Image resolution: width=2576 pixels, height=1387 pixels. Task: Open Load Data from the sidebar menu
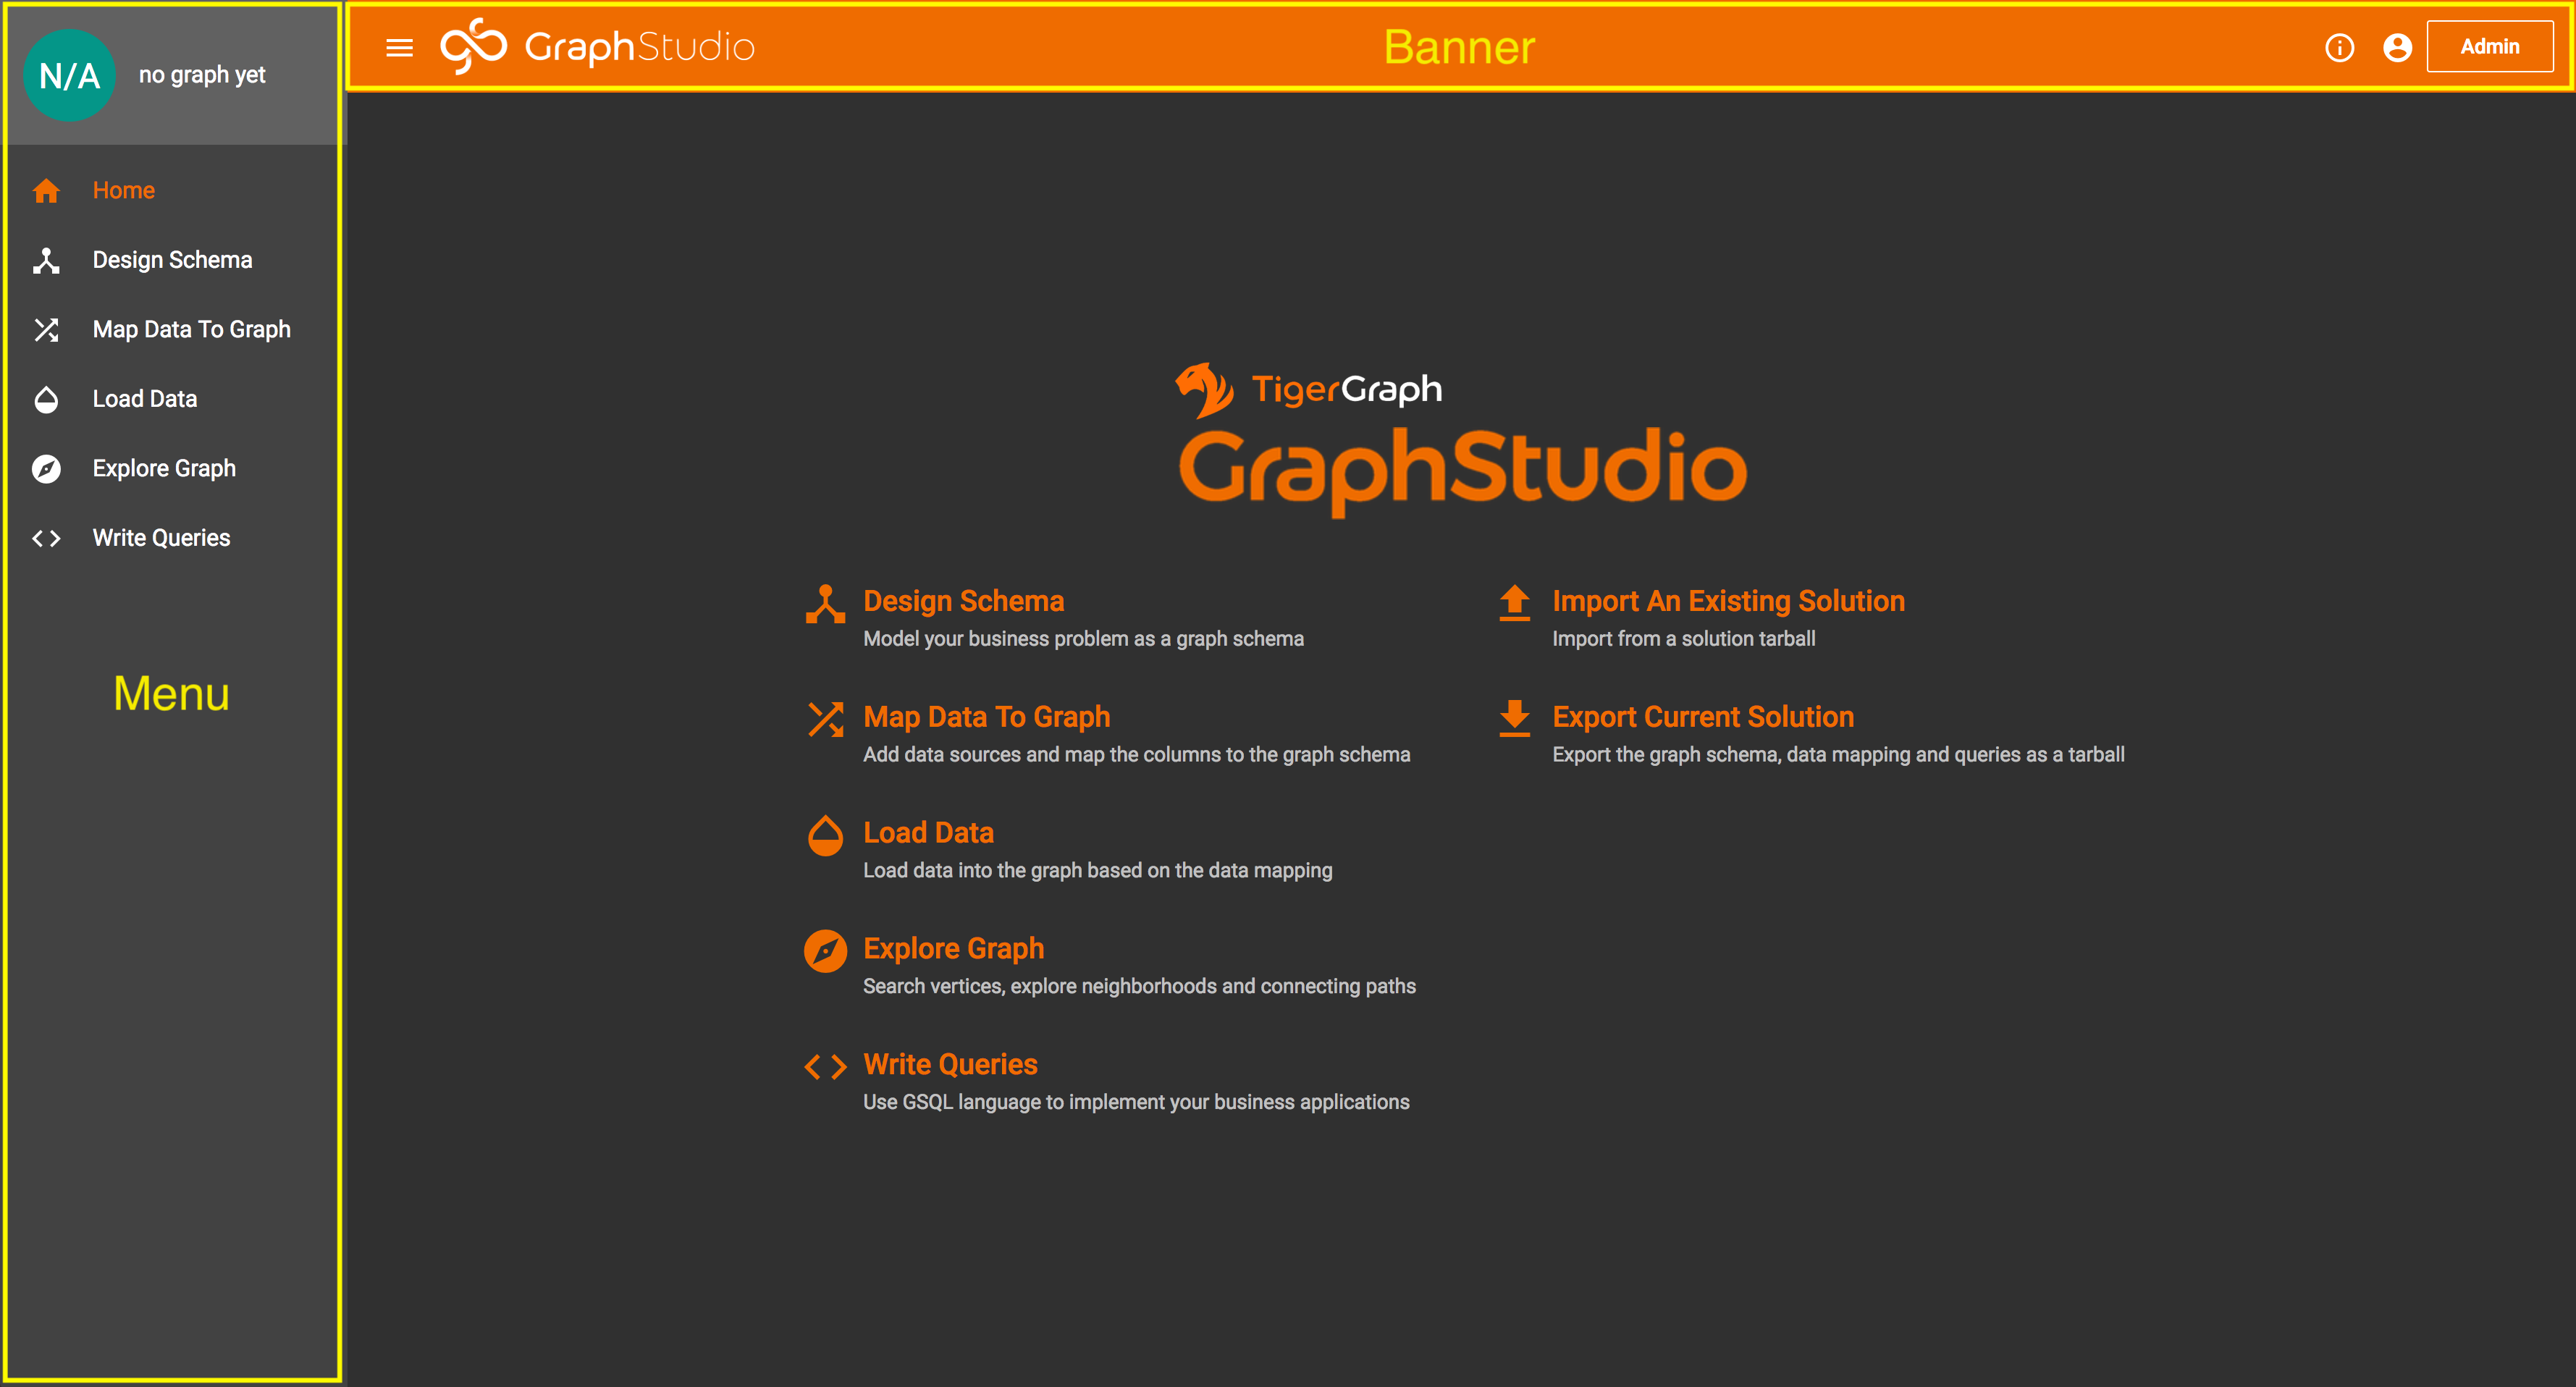click(144, 399)
